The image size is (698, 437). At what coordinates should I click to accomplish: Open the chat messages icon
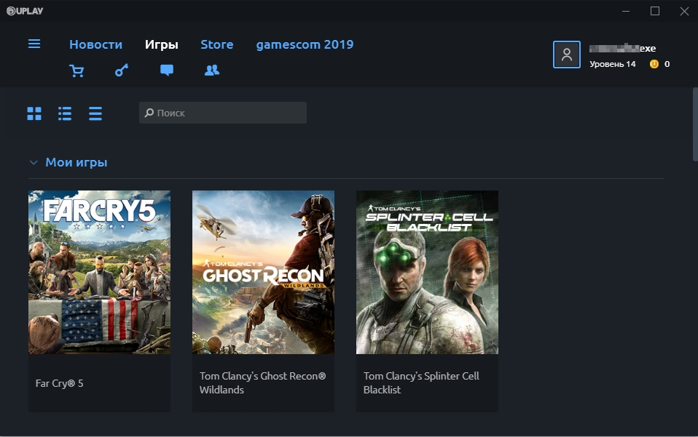click(167, 71)
